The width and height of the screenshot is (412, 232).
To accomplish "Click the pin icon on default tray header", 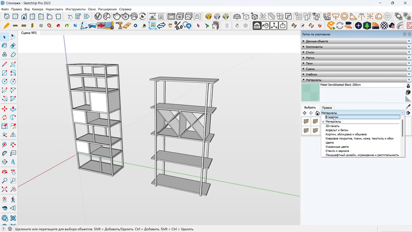I will 405,34.
